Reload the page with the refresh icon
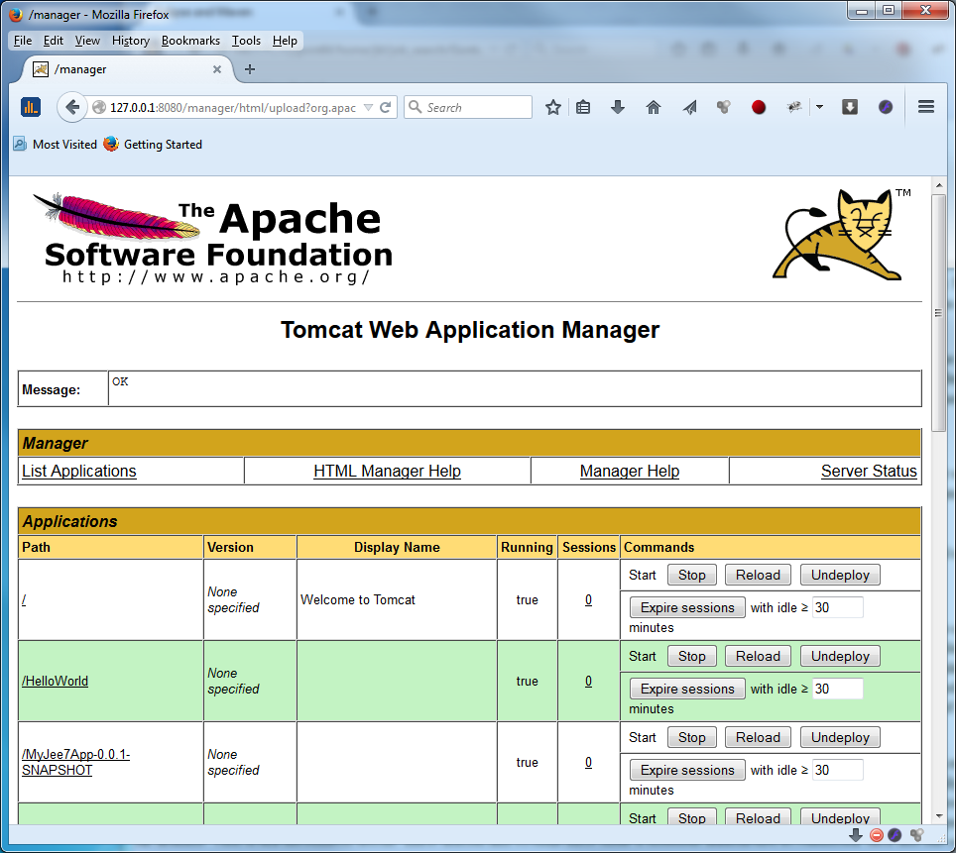Image resolution: width=956 pixels, height=853 pixels. point(386,107)
